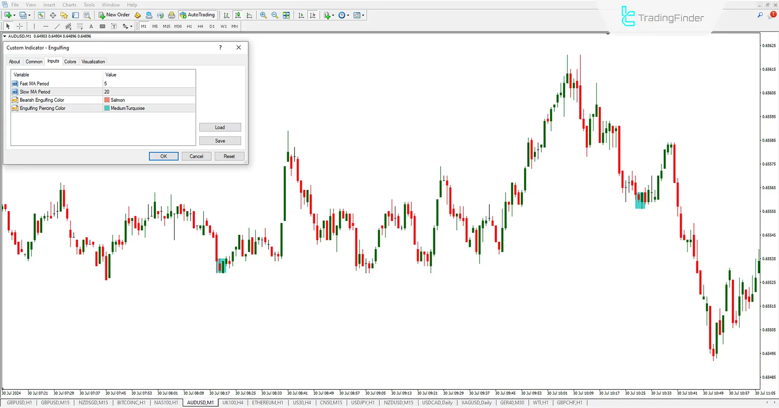The image size is (779, 408).
Task: Select the draw horizontal line tool
Action: point(45,26)
